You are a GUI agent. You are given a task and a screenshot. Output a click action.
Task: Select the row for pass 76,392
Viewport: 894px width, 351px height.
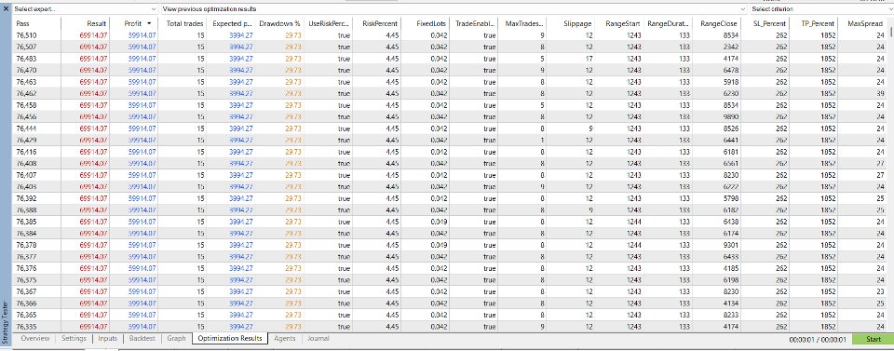449,199
